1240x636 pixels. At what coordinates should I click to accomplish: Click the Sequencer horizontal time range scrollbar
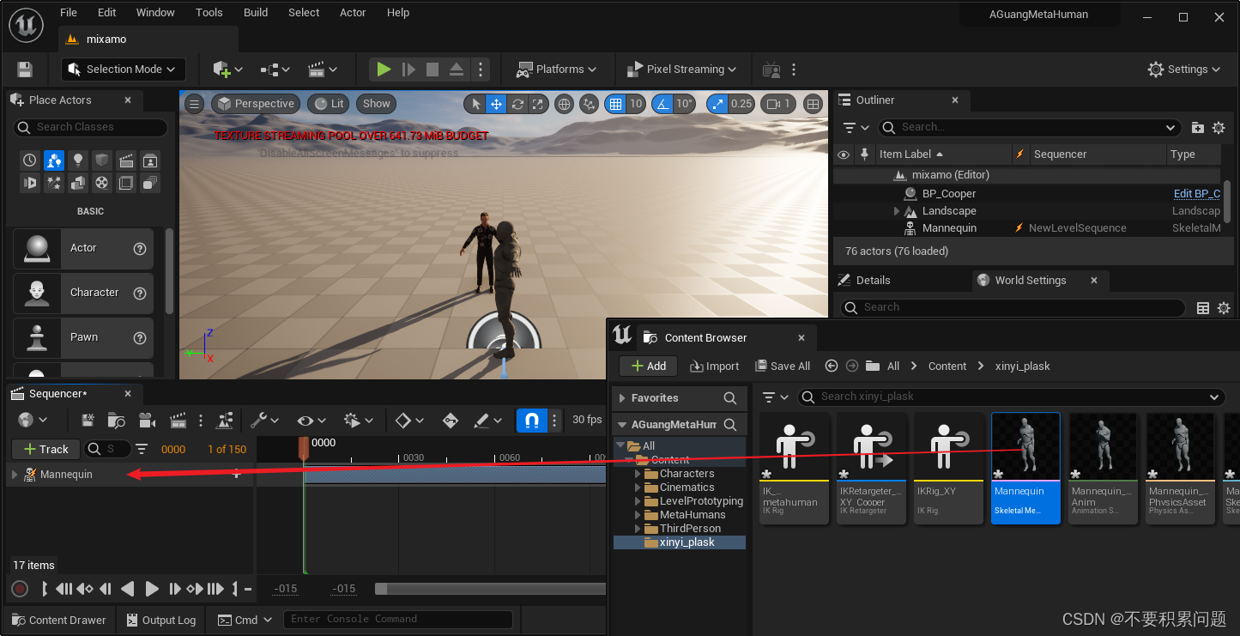[x=490, y=589]
